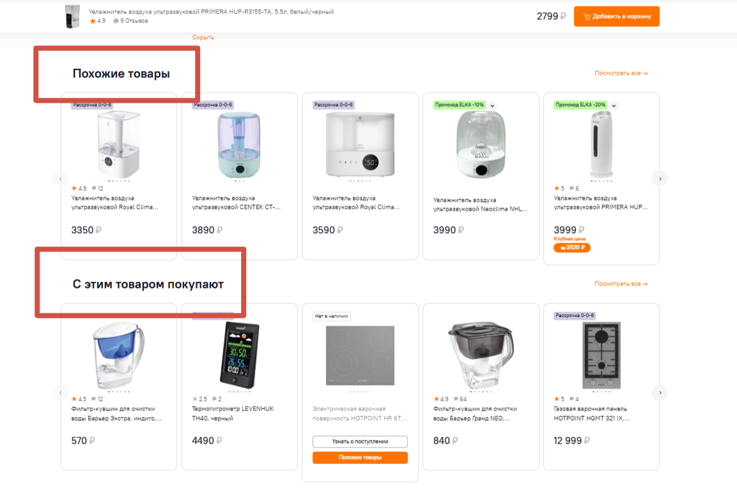Open the Барьер Гранд NEO filter jug title
The width and height of the screenshot is (737, 494).
pos(471,414)
